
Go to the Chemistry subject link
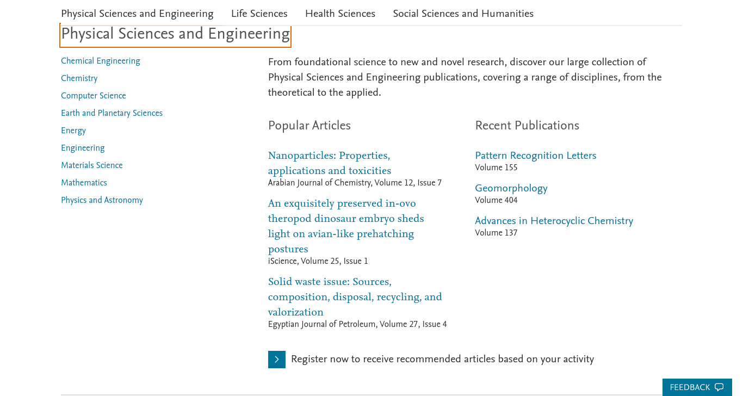79,78
